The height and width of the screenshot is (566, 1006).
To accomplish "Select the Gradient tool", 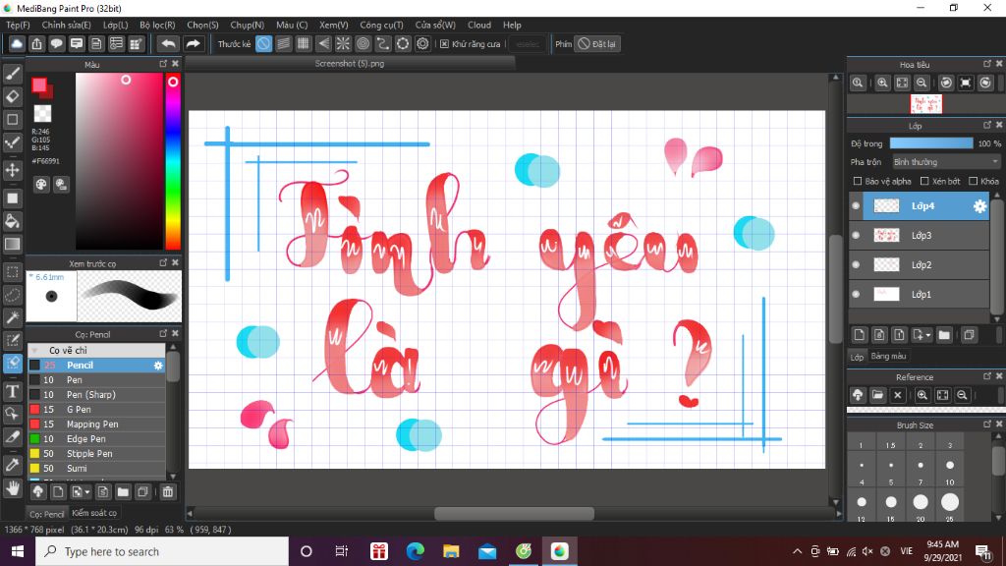I will coord(12,244).
